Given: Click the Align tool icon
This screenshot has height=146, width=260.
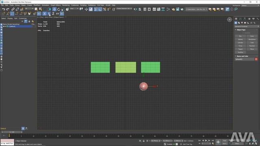Looking at the screenshot, I should [x=140, y=9].
